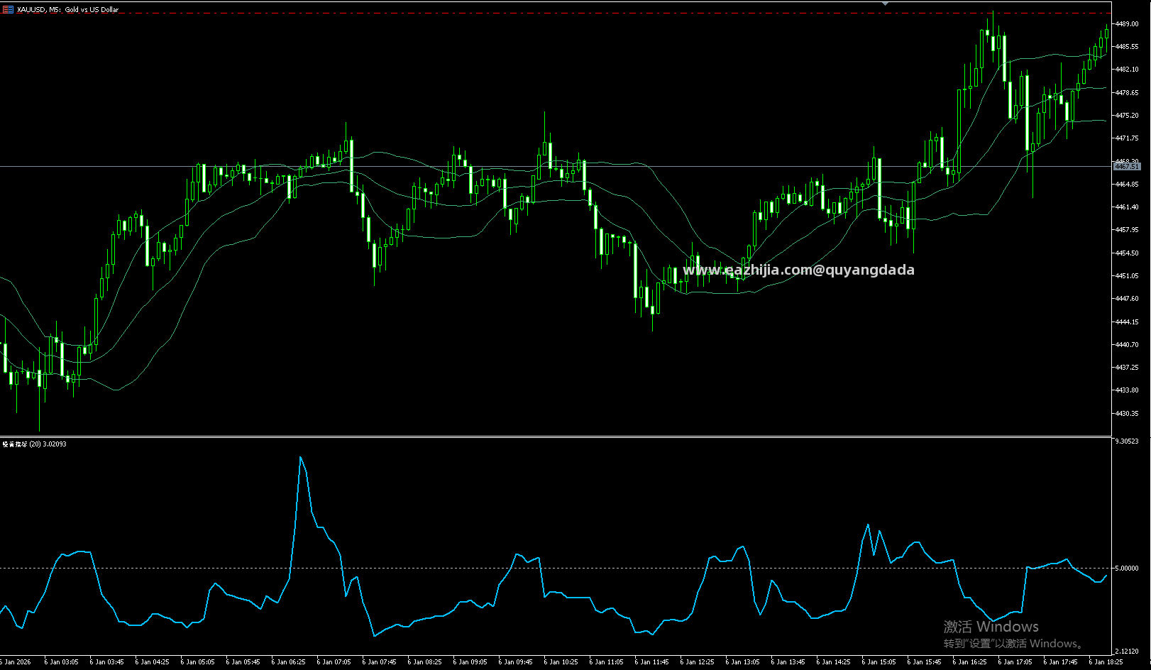Image resolution: width=1151 pixels, height=670 pixels.
Task: Click price scale label 4451.05
Action: pos(1127,276)
